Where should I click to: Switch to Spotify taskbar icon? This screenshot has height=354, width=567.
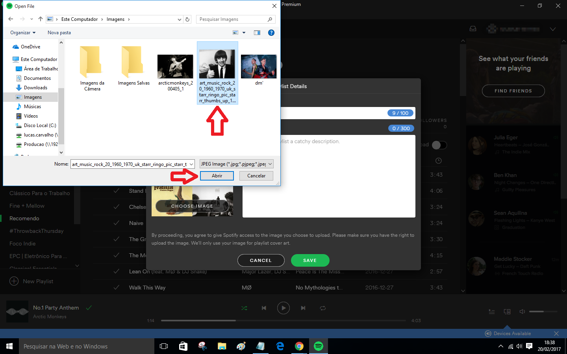click(x=319, y=346)
